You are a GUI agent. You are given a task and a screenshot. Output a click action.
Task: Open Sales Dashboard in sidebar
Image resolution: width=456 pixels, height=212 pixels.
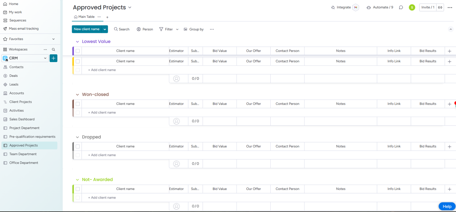coord(22,119)
